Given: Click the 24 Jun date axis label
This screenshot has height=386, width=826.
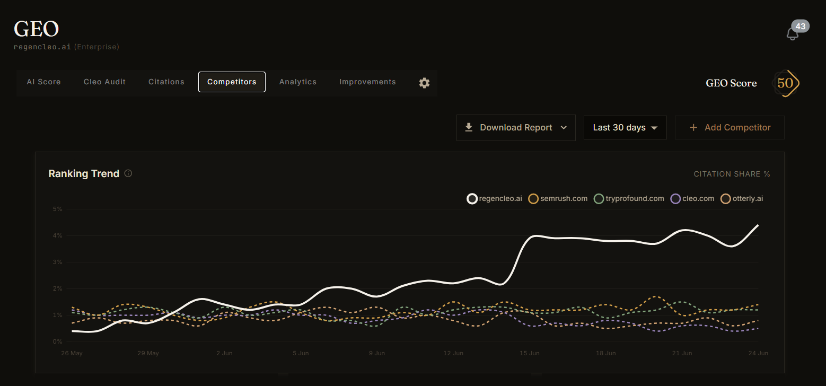Looking at the screenshot, I should tap(758, 353).
